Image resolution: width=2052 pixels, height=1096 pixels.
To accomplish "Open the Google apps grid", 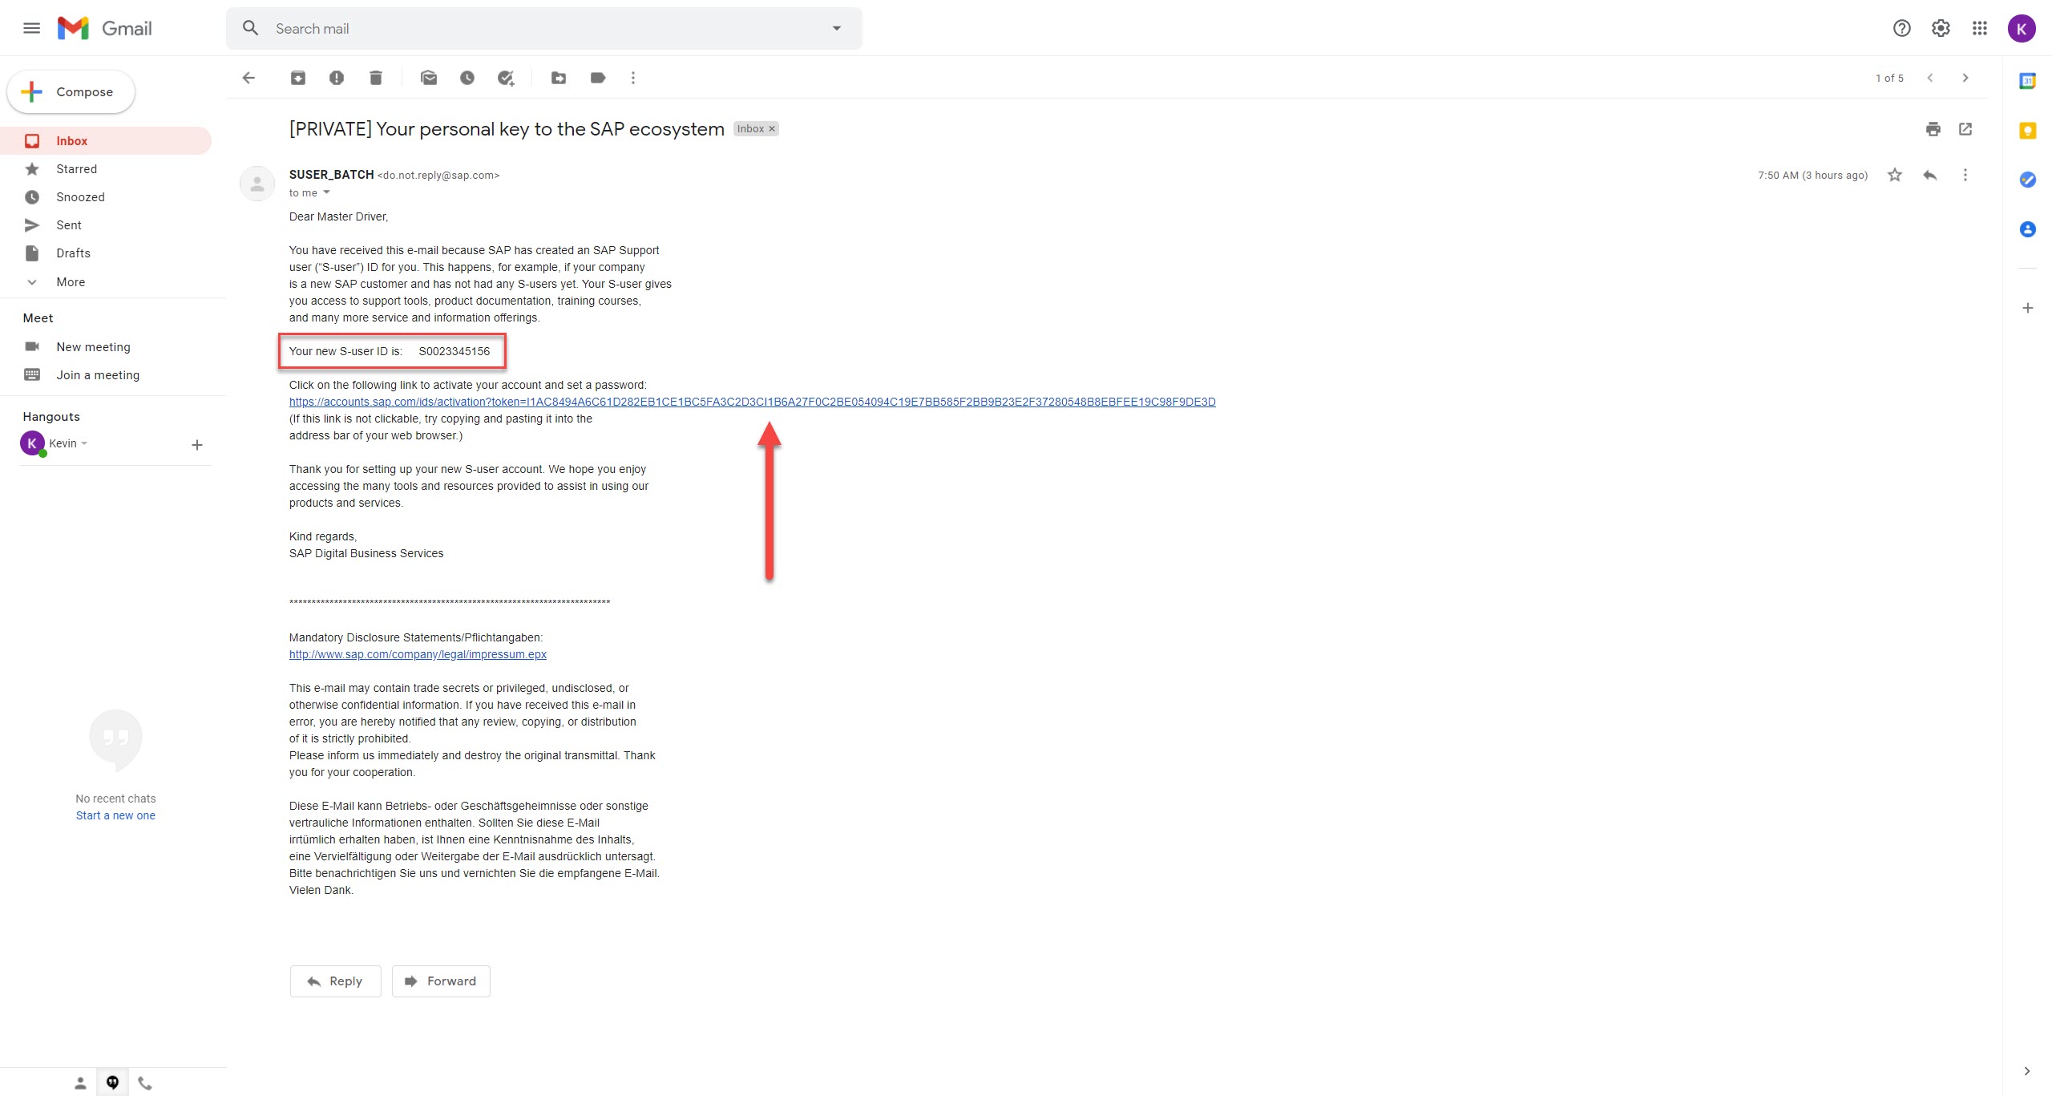I will pos(1979,28).
